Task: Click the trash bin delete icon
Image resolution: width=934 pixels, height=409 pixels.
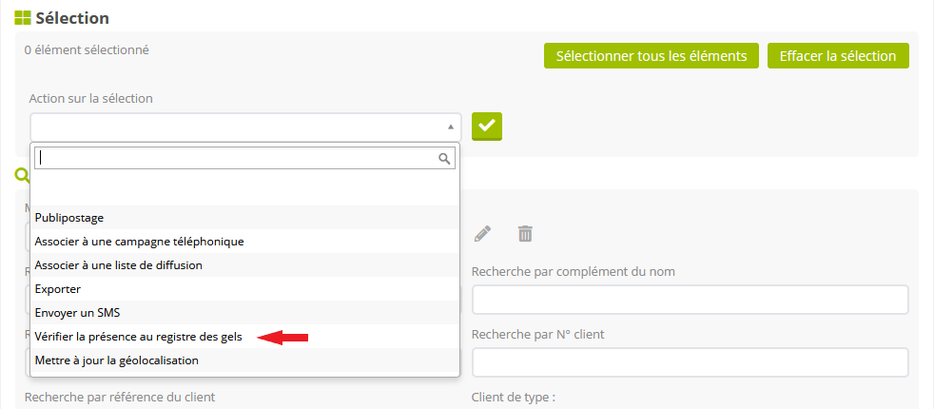Action: 525,233
